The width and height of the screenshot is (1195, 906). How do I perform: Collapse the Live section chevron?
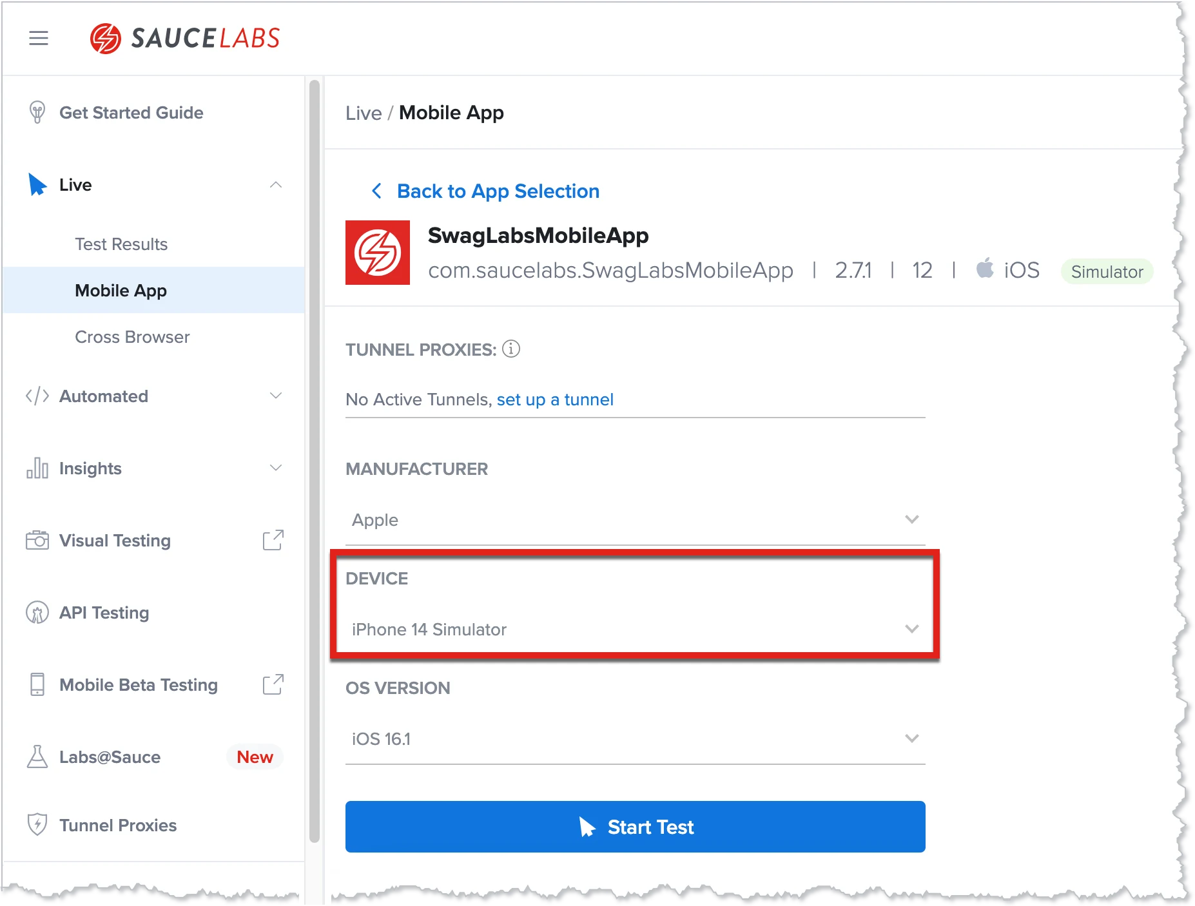[276, 185]
